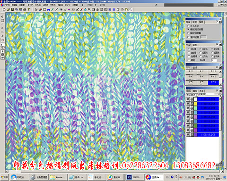Switch to the 信息 info tab

point(195,22)
